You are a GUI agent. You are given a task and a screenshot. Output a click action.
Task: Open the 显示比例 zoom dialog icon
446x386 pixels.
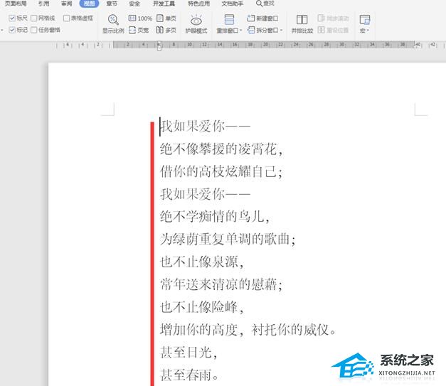[x=113, y=20]
